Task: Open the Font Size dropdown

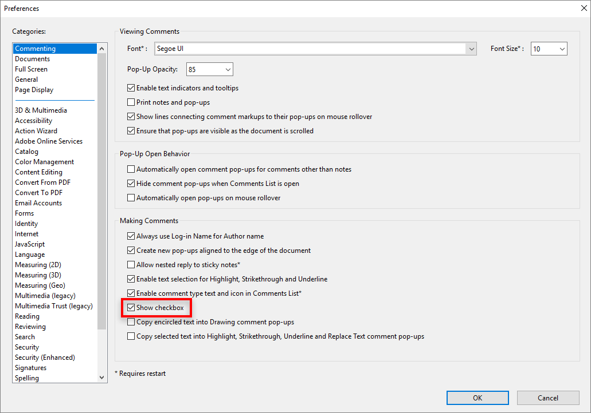Action: [x=561, y=48]
